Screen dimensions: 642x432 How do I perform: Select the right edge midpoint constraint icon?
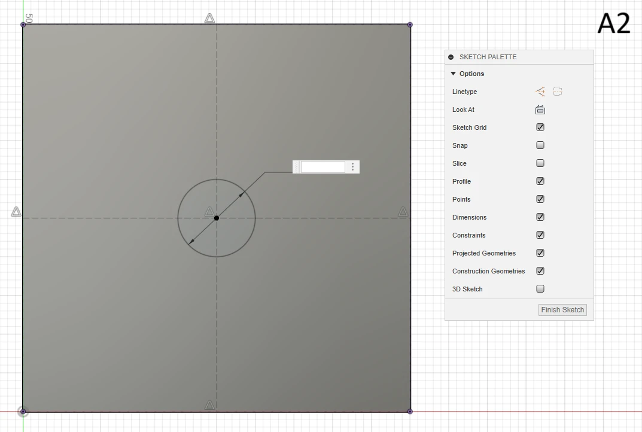(403, 212)
